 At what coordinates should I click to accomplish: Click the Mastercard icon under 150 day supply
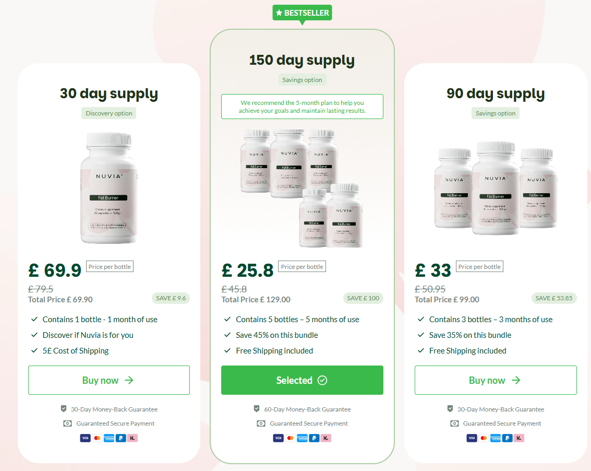tap(290, 438)
